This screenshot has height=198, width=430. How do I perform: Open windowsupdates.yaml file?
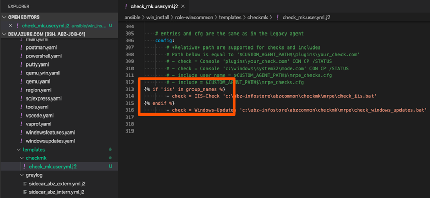click(51, 141)
